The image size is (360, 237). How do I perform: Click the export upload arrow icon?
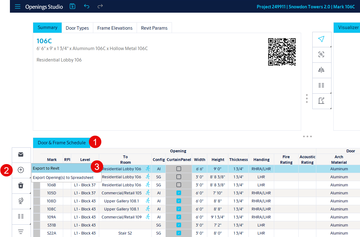tap(21, 170)
